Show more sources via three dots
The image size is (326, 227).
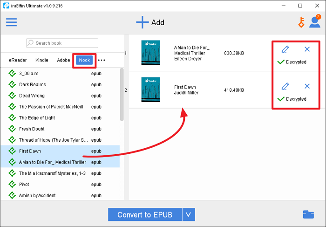pos(102,60)
